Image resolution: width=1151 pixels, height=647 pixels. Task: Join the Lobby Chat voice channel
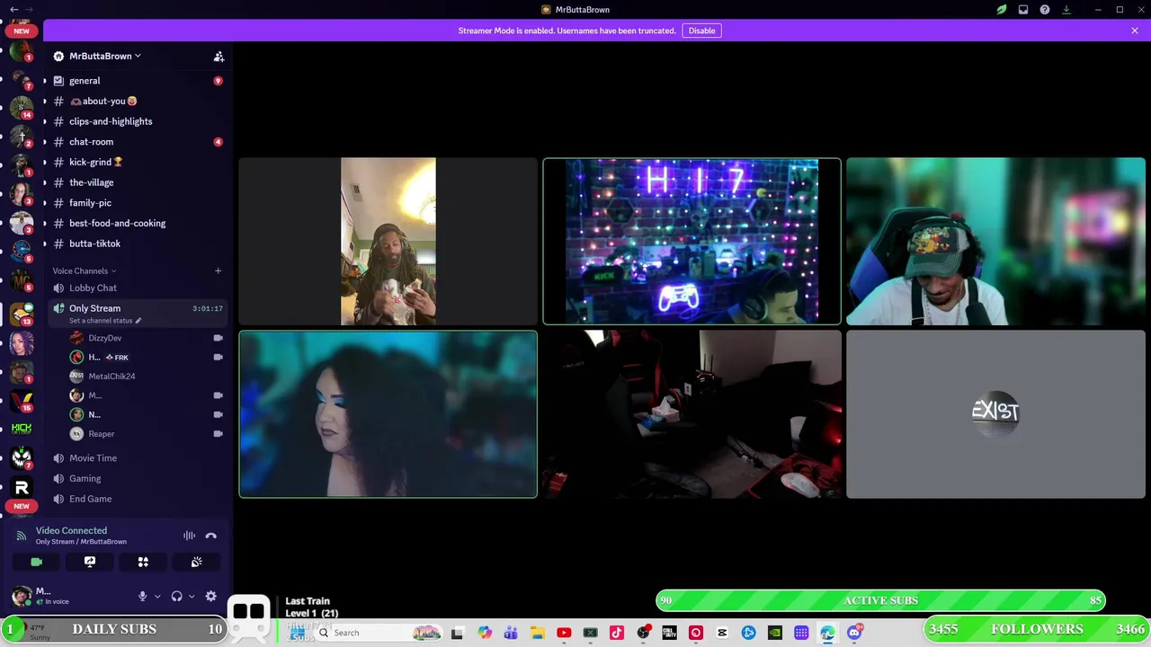[x=137, y=288]
